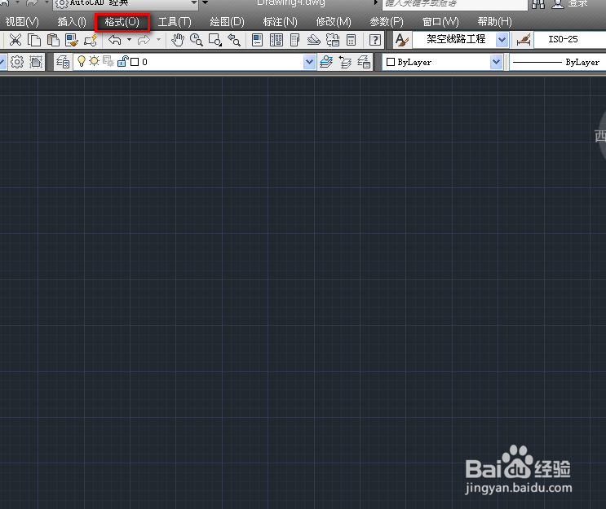This screenshot has width=606, height=509.
Task: Open the 参数(P) Parametric menu
Action: click(x=387, y=22)
